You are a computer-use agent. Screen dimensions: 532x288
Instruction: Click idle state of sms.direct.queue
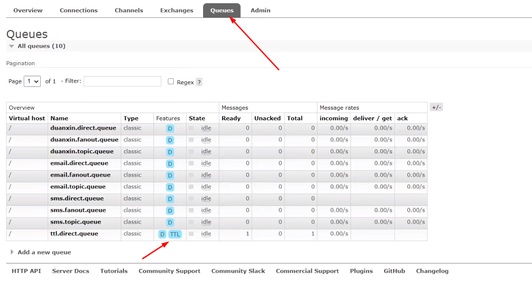point(206,199)
